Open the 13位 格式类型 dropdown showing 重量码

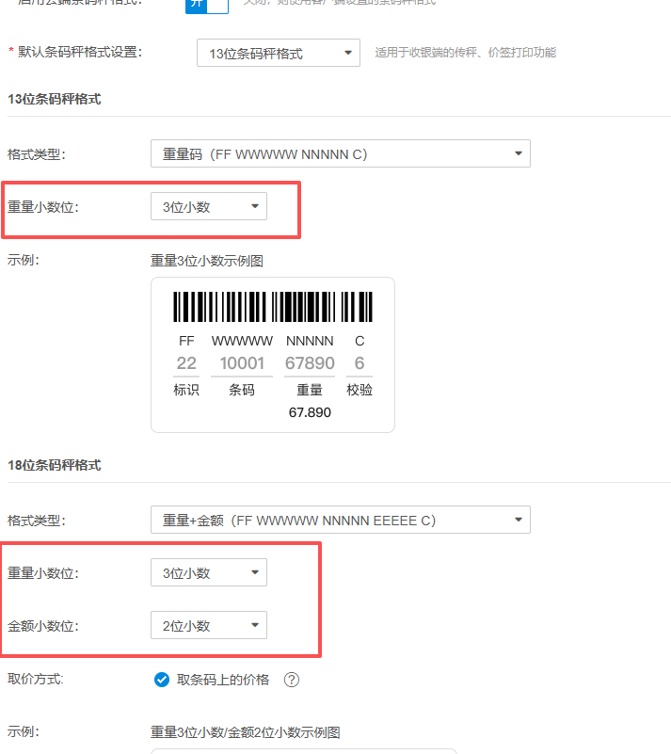[341, 153]
